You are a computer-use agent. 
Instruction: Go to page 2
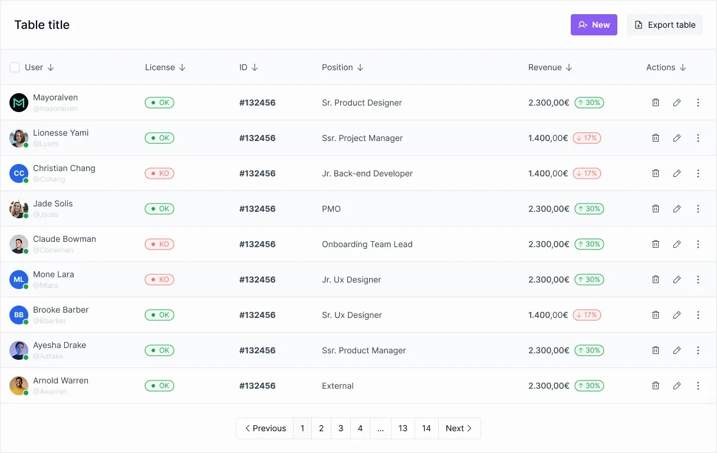pos(321,428)
